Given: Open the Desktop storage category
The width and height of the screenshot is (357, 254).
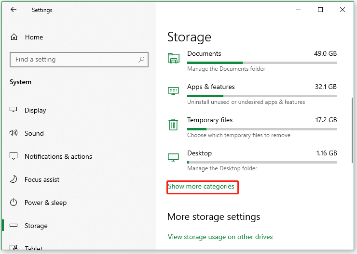Looking at the screenshot, I should 199,153.
